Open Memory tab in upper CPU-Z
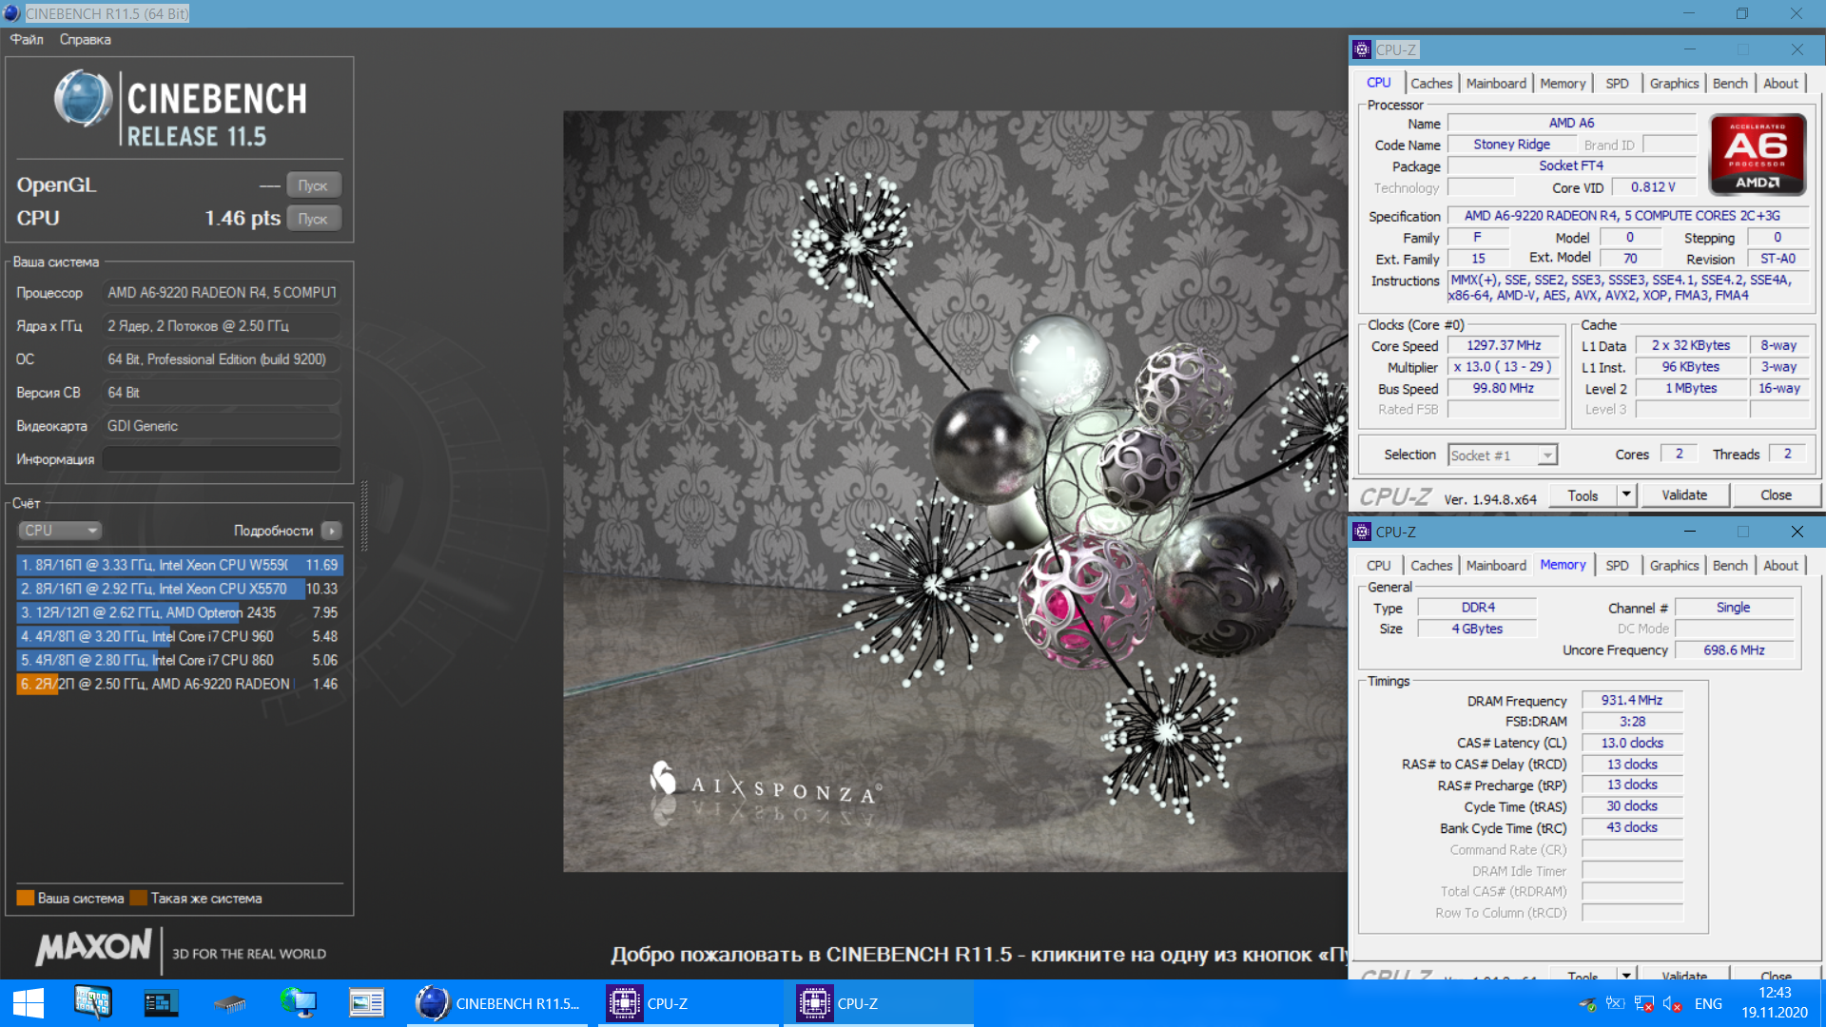Screen dimensions: 1826x1027 point(1563,84)
